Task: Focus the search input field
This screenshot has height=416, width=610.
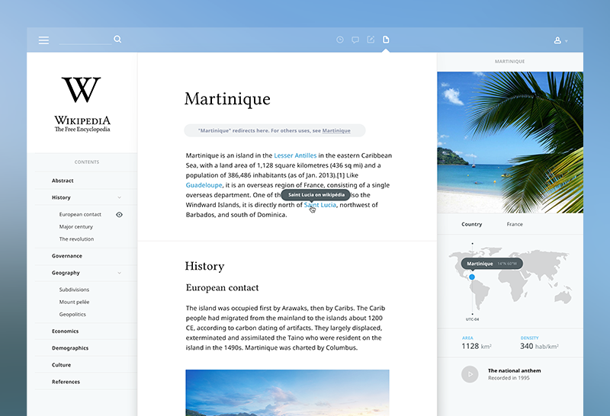Action: coord(85,40)
